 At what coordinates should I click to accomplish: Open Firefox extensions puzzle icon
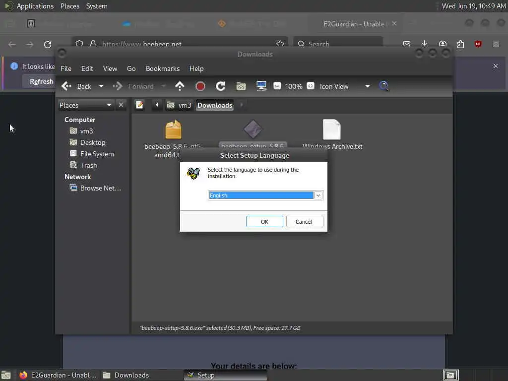(x=460, y=44)
